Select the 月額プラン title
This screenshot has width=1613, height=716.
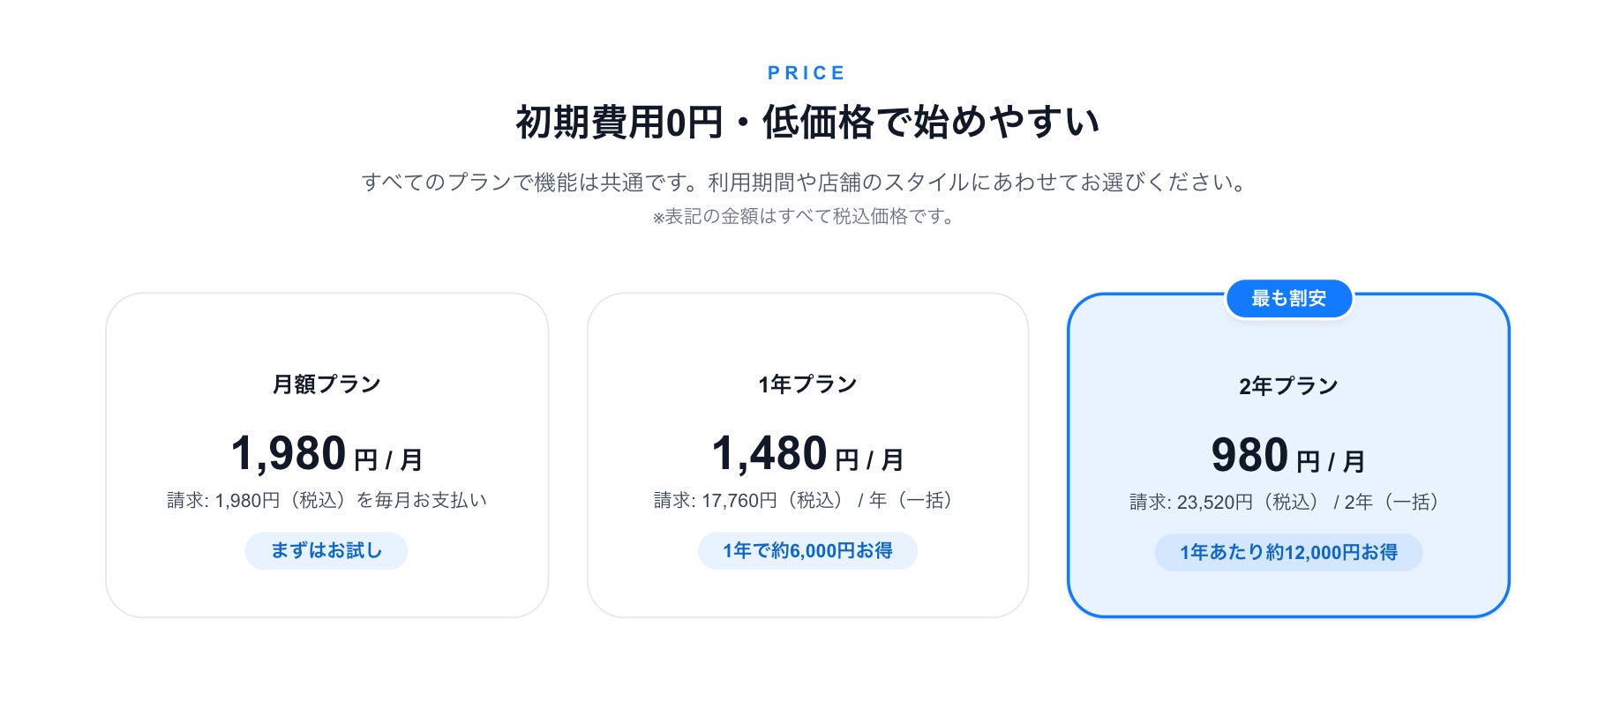click(x=326, y=384)
